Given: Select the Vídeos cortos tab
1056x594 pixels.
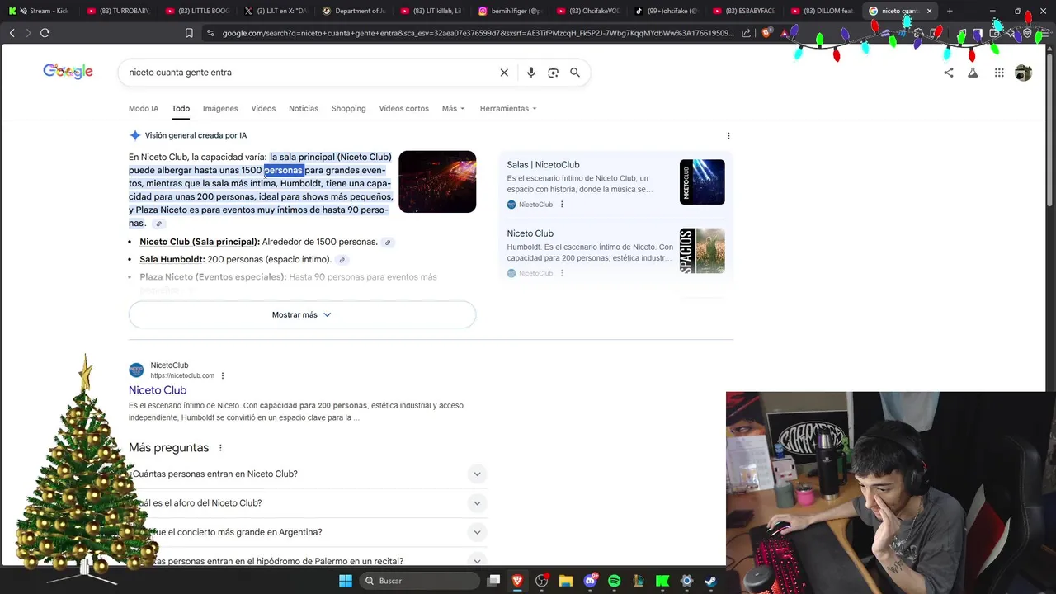Looking at the screenshot, I should click(x=403, y=109).
